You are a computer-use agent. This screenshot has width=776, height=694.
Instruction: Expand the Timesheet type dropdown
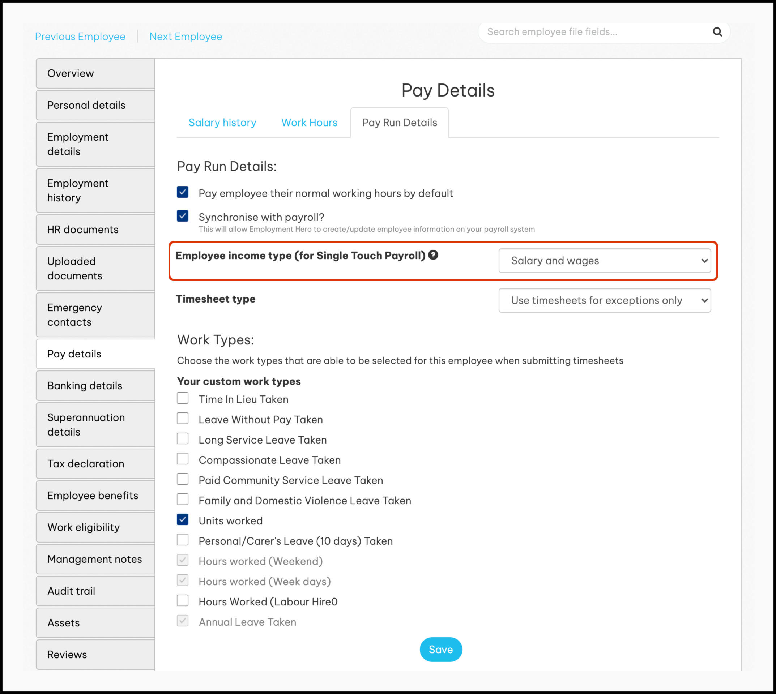point(604,300)
